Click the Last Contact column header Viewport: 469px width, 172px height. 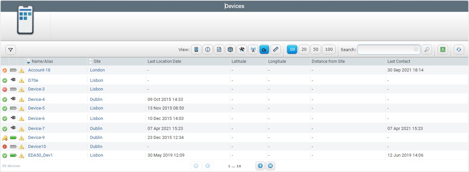point(399,61)
